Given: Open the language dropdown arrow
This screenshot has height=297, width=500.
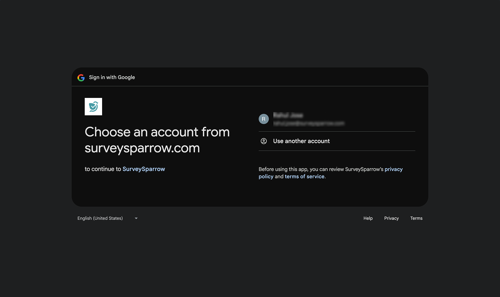Looking at the screenshot, I should click(136, 218).
